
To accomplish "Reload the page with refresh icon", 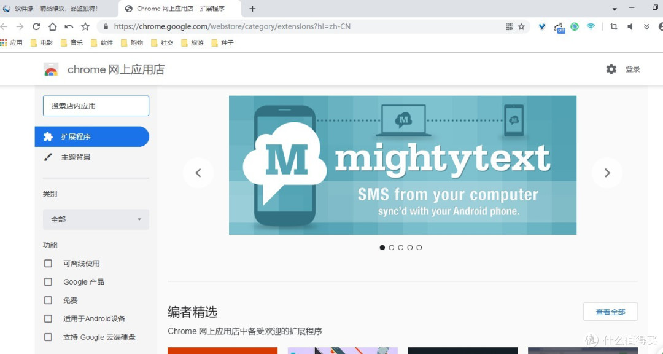I will (36, 26).
